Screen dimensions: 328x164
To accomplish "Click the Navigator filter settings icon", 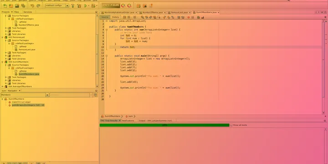I will [95, 95].
